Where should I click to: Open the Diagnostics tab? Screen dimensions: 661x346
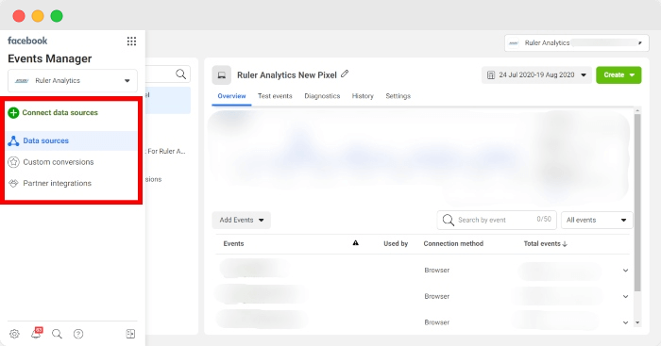click(322, 96)
